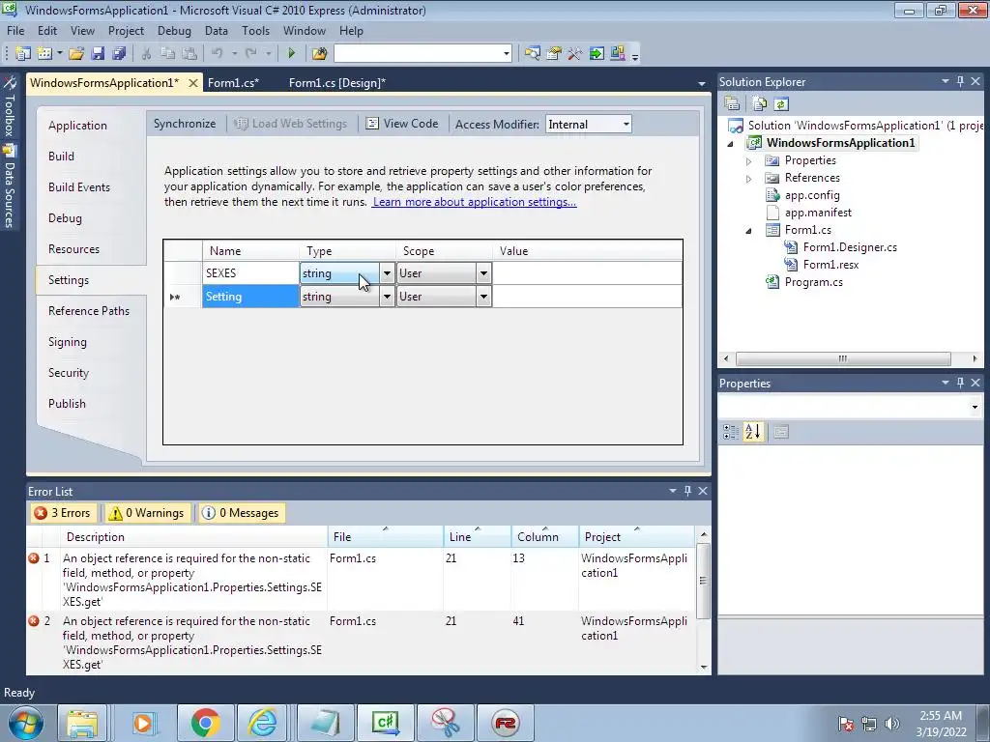This screenshot has width=990, height=742.
Task: Open the Tools menu
Action: tap(255, 30)
